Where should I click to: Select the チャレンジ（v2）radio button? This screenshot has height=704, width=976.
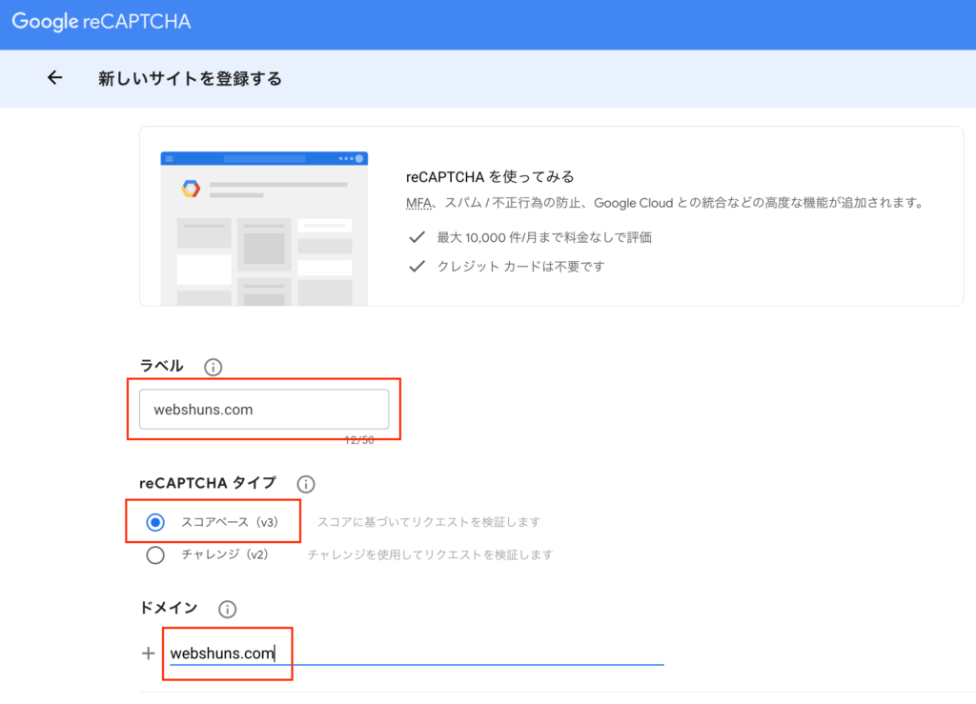[x=155, y=554]
